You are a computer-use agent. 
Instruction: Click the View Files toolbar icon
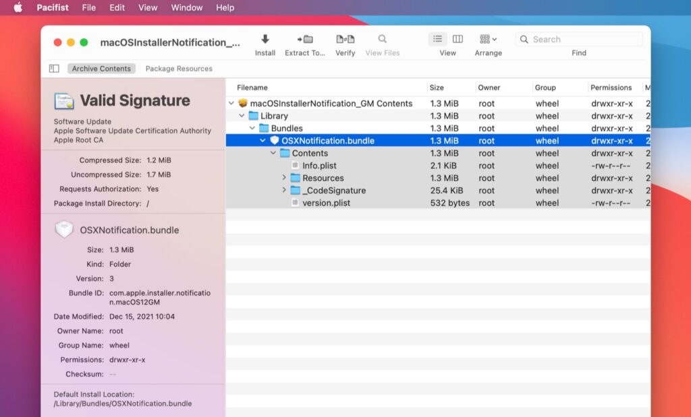point(382,39)
